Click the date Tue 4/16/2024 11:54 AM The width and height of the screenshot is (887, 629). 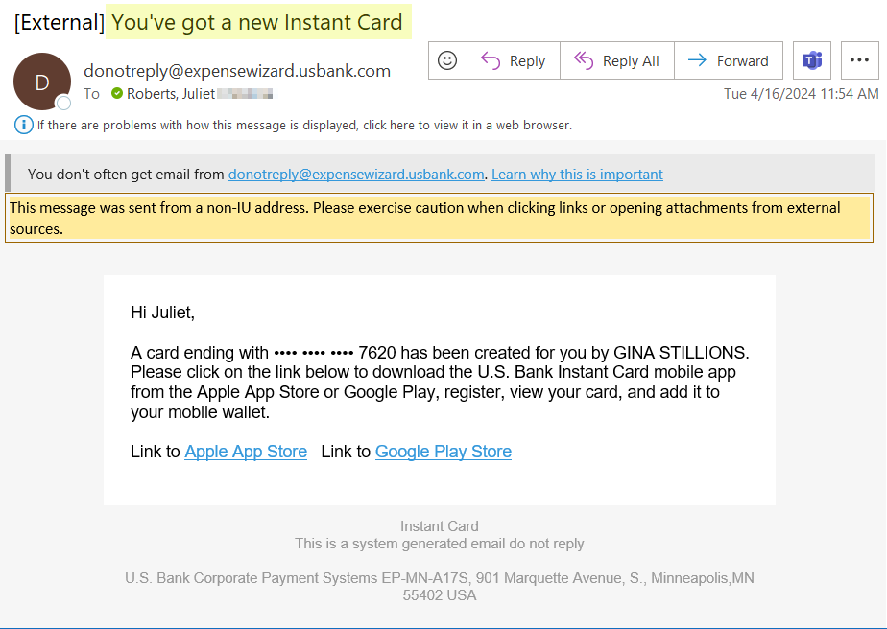coord(802,94)
